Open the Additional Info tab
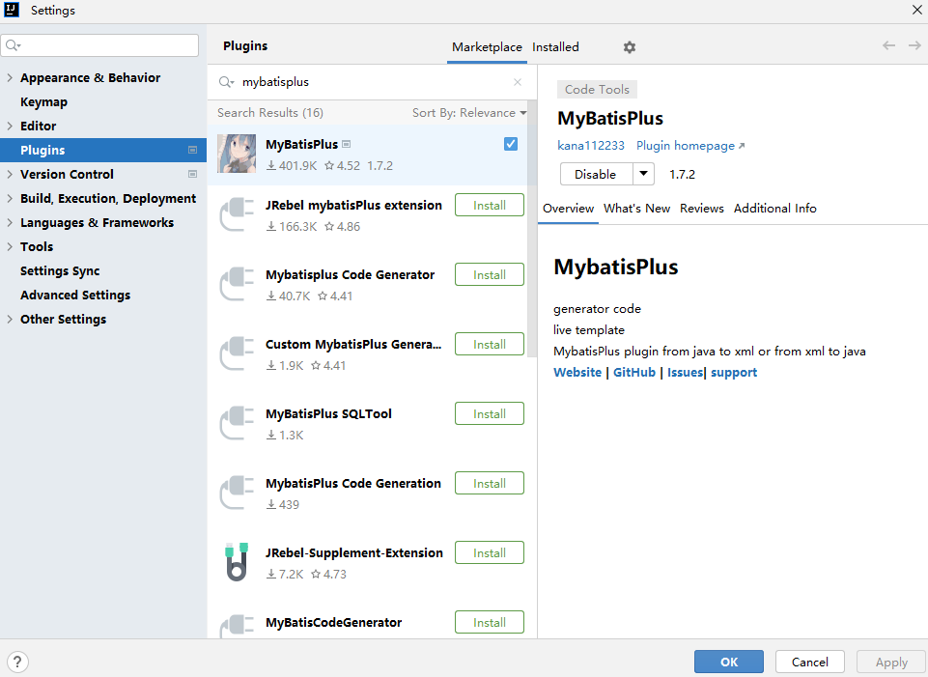The image size is (928, 677). coord(775,209)
